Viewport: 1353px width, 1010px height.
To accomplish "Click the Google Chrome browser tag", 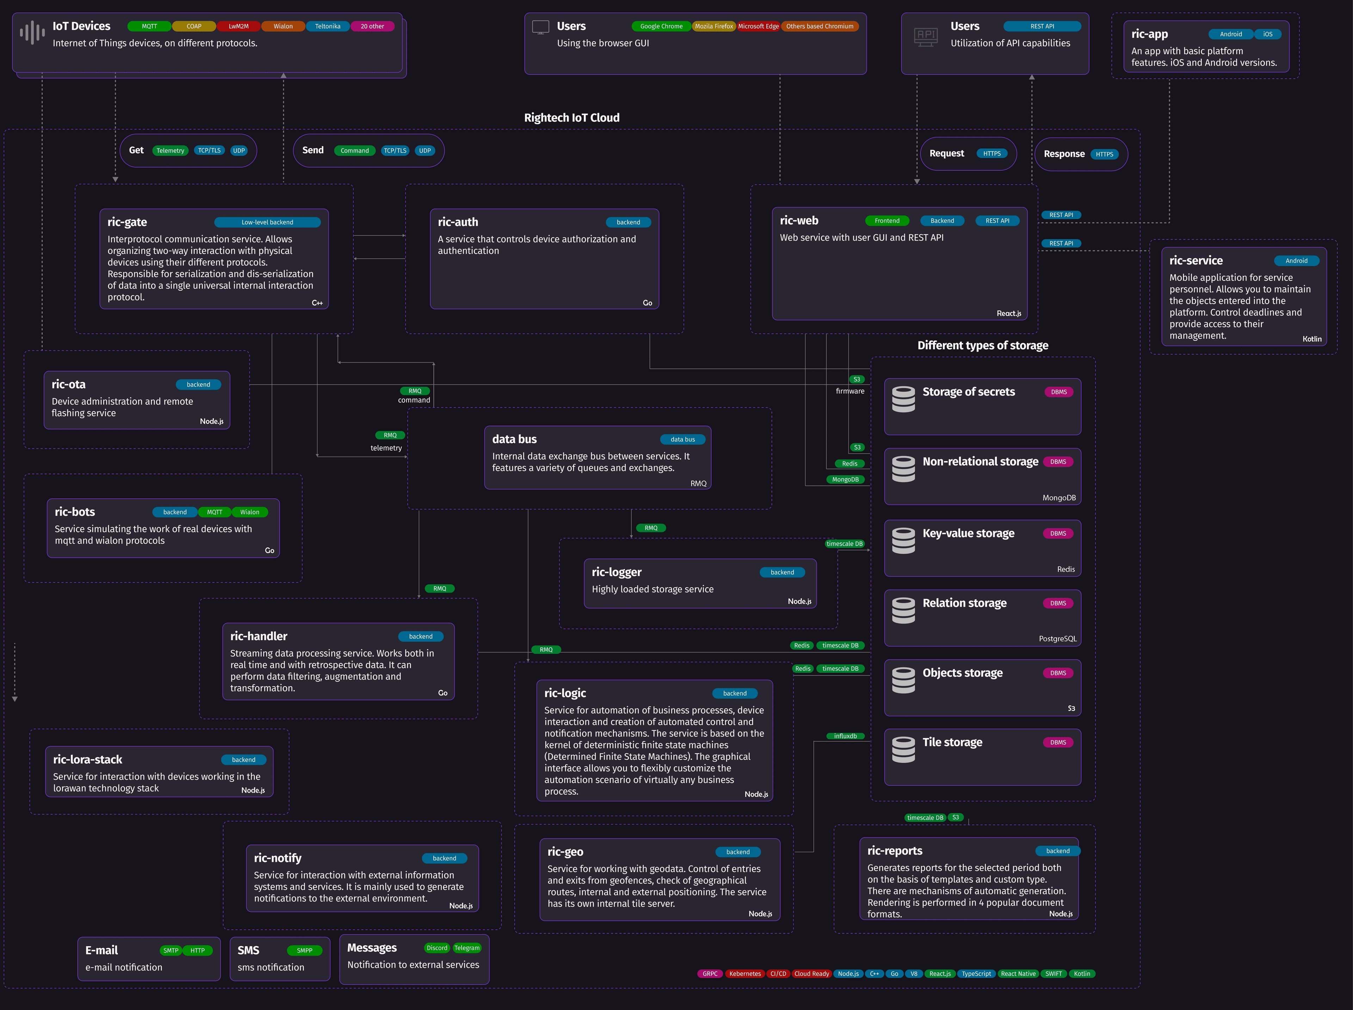I will pyautogui.click(x=661, y=26).
